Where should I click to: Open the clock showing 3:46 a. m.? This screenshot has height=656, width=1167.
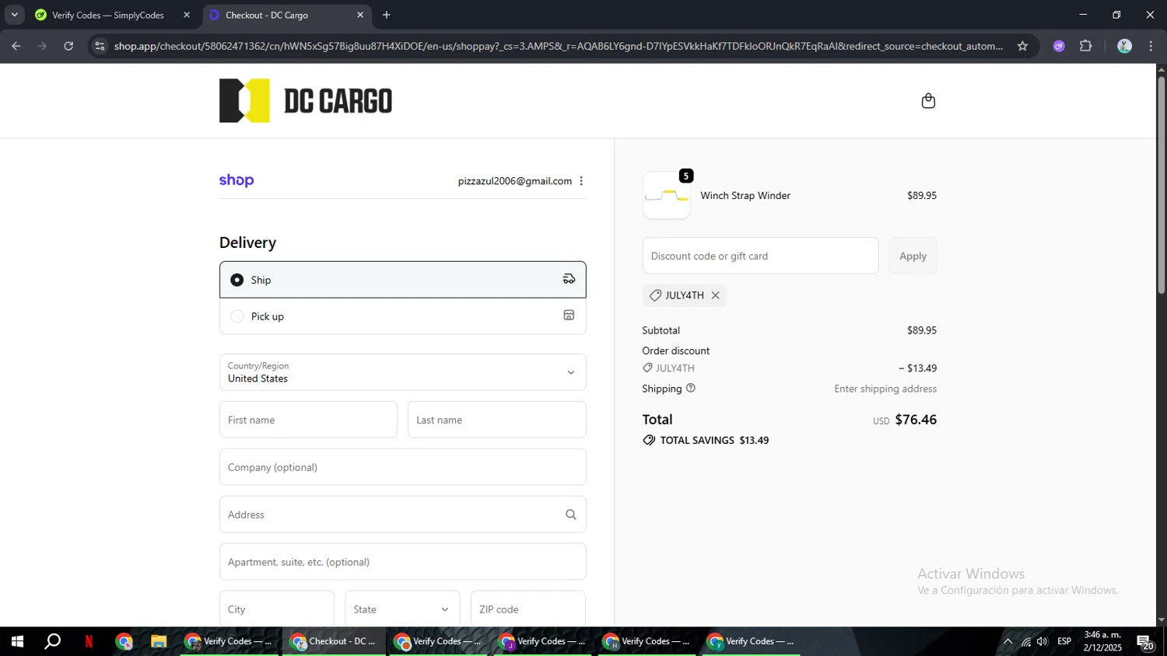point(1102,641)
